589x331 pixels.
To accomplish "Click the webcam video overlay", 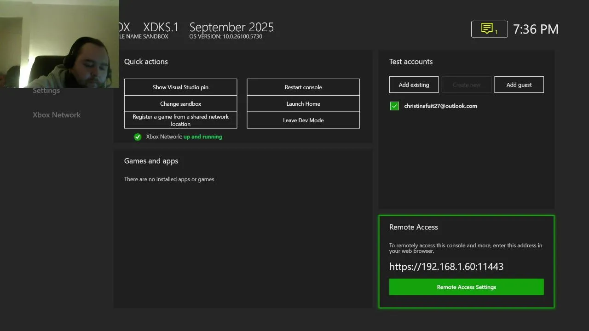I will [59, 44].
